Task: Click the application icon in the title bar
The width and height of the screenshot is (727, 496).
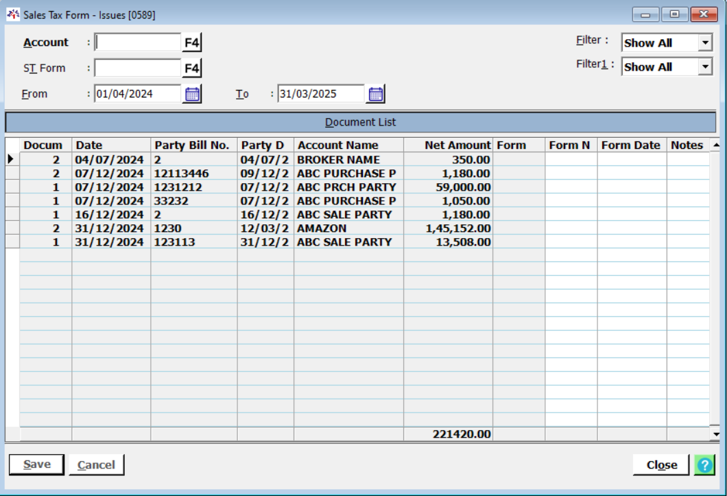Action: (x=13, y=14)
